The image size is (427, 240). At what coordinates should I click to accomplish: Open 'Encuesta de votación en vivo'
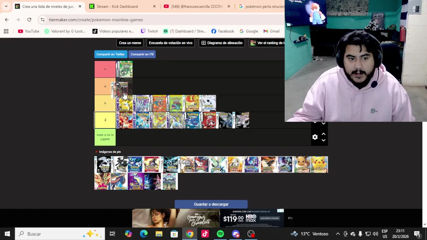point(170,43)
